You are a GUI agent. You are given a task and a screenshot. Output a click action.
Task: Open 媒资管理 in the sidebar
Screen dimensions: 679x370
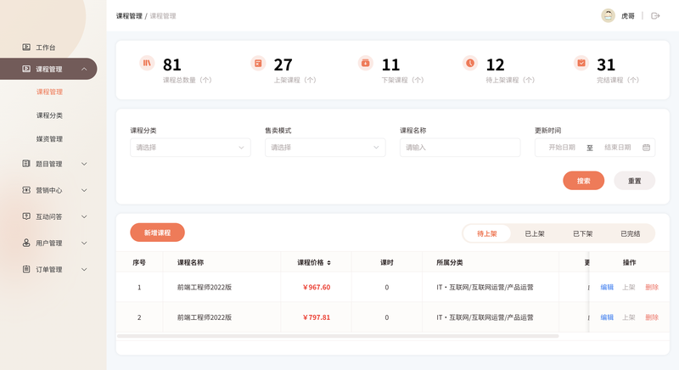tap(49, 139)
